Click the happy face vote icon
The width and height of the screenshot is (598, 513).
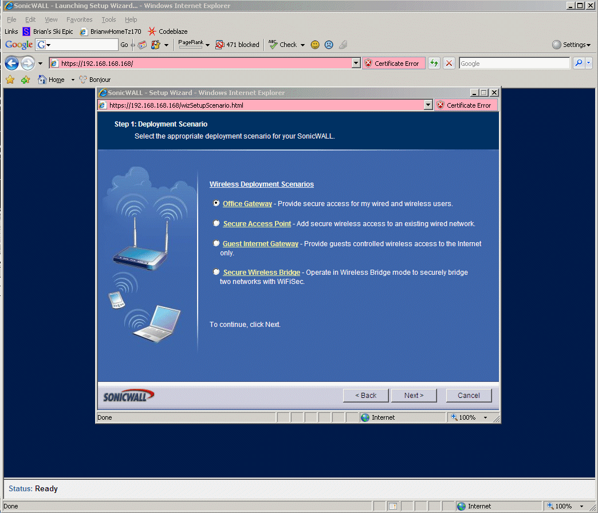(315, 45)
